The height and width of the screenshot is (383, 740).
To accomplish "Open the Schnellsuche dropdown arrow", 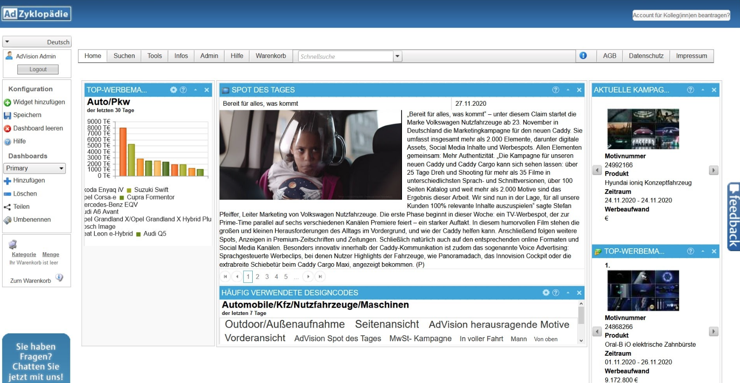I will (397, 56).
